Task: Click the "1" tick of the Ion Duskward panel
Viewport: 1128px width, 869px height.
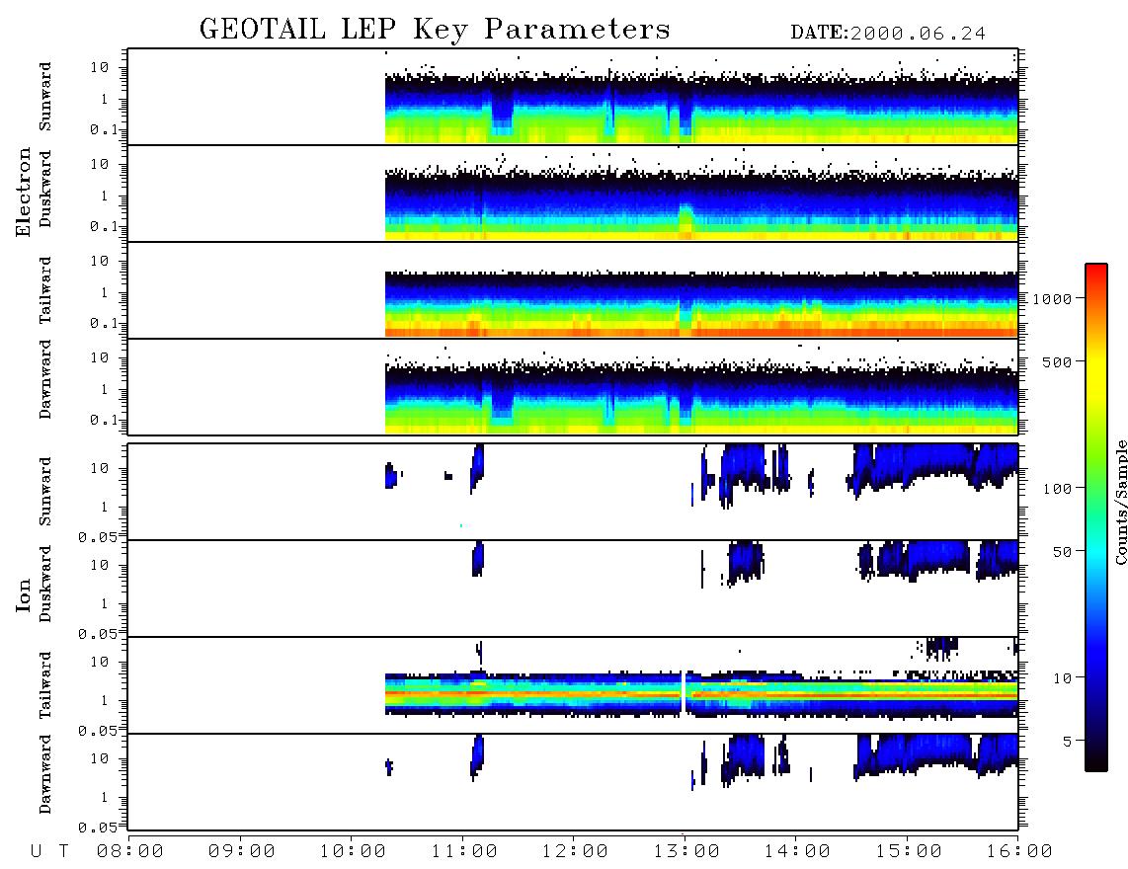Action: 105,603
